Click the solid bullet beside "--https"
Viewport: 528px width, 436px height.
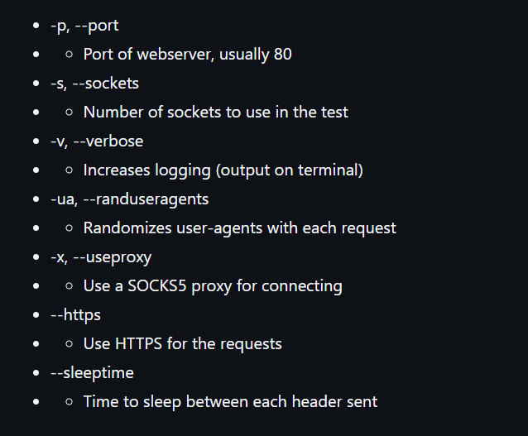click(36, 314)
